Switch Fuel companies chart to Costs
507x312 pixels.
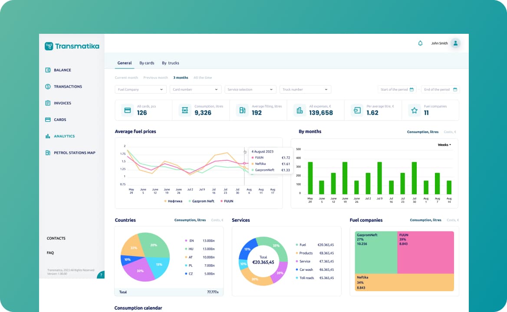[x=453, y=220]
